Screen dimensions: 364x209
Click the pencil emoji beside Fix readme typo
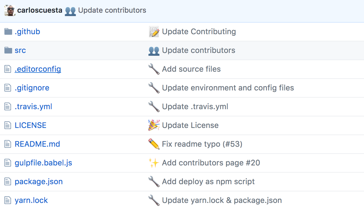[x=154, y=144]
